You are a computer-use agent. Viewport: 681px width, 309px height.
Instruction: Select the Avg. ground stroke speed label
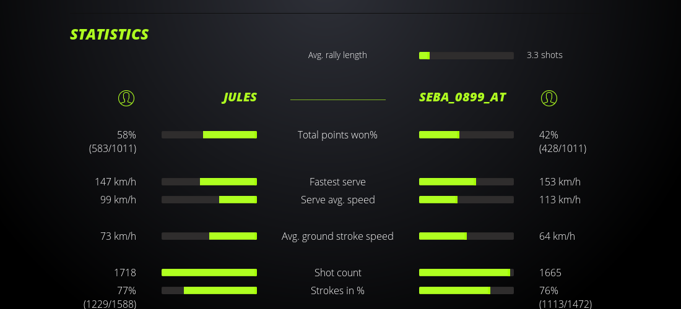[337, 236]
